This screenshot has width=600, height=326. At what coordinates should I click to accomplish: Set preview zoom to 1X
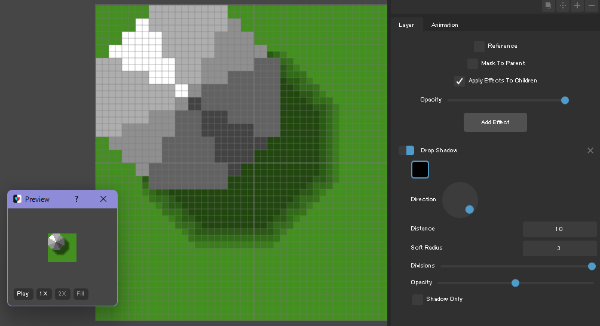(x=44, y=294)
